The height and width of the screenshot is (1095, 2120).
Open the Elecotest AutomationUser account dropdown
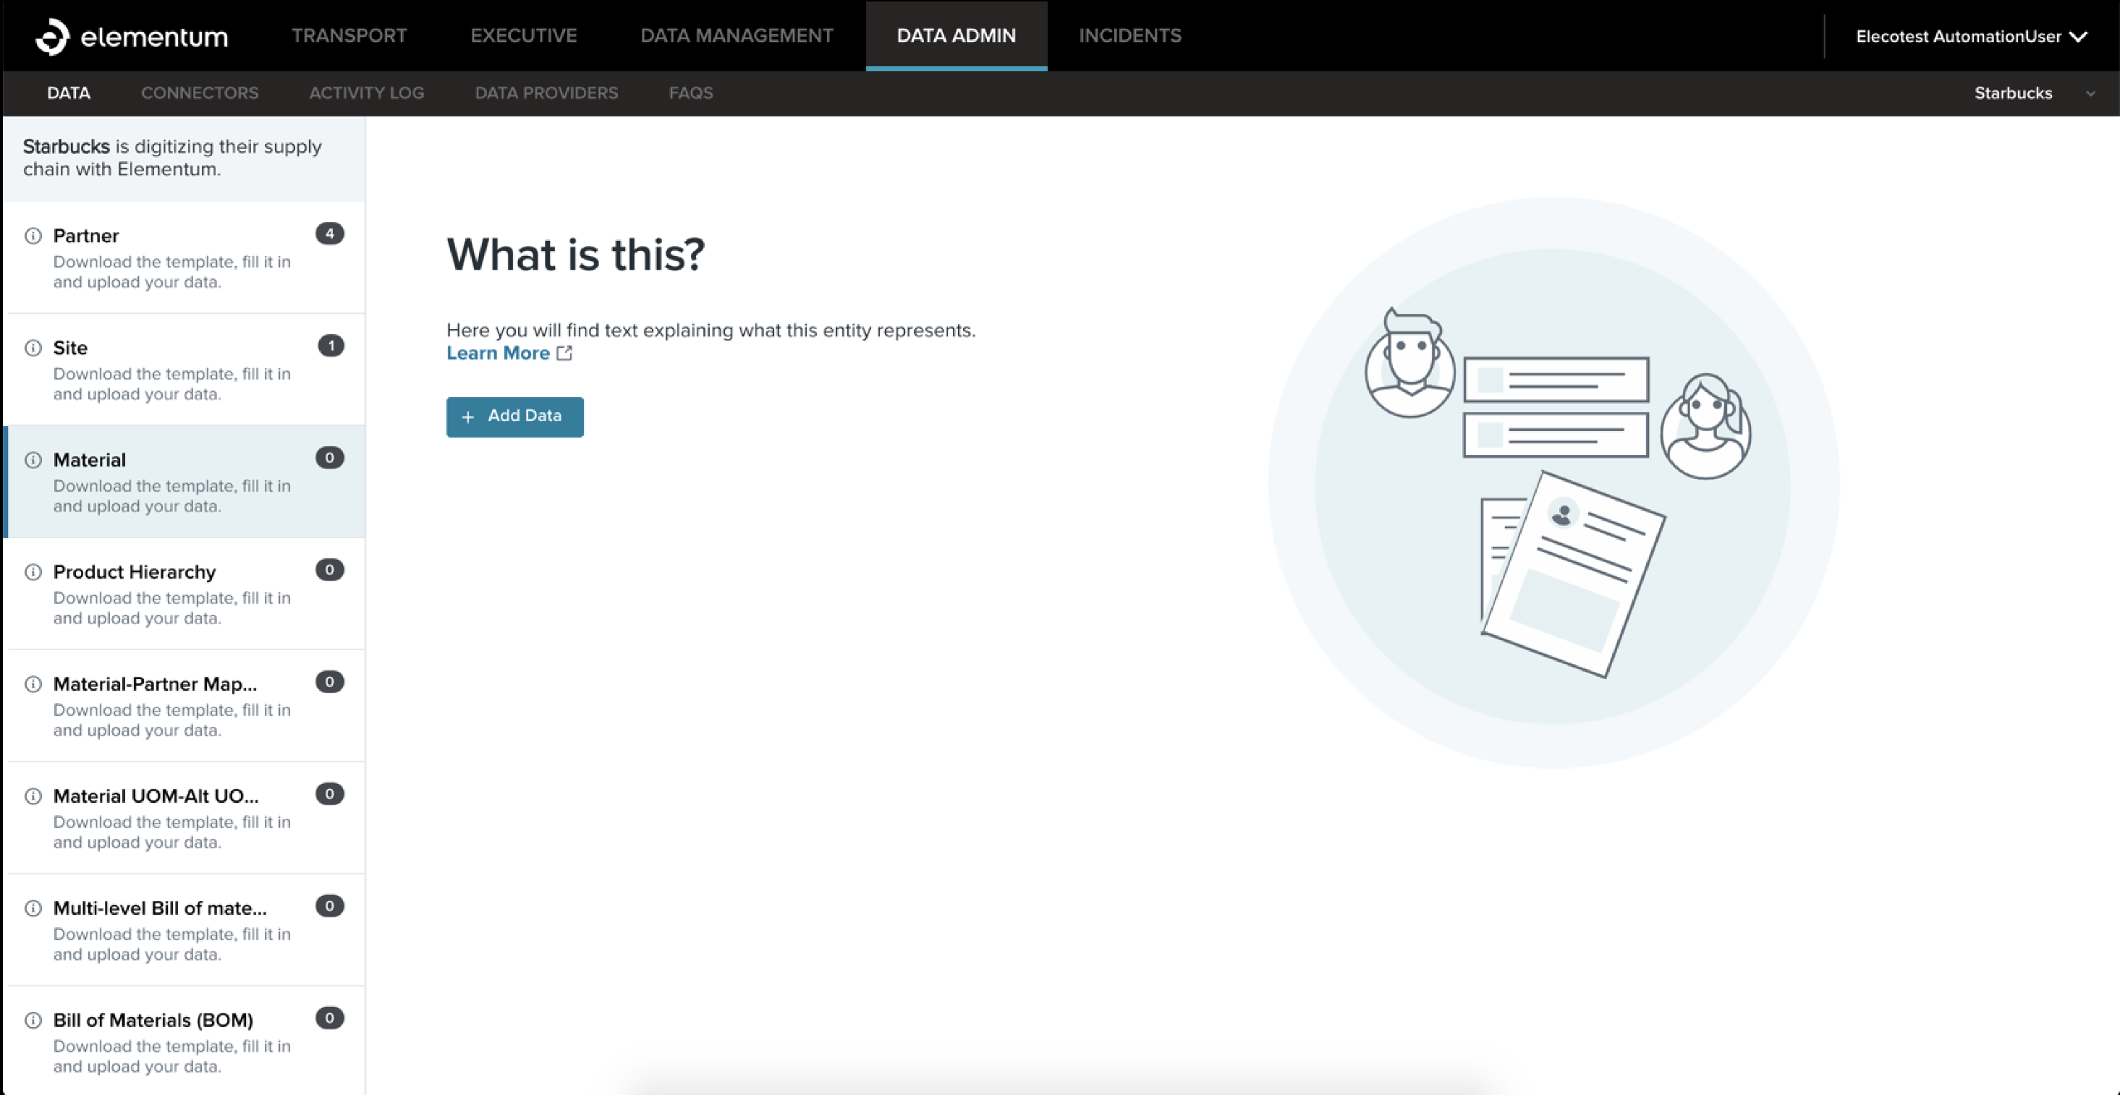(1971, 36)
